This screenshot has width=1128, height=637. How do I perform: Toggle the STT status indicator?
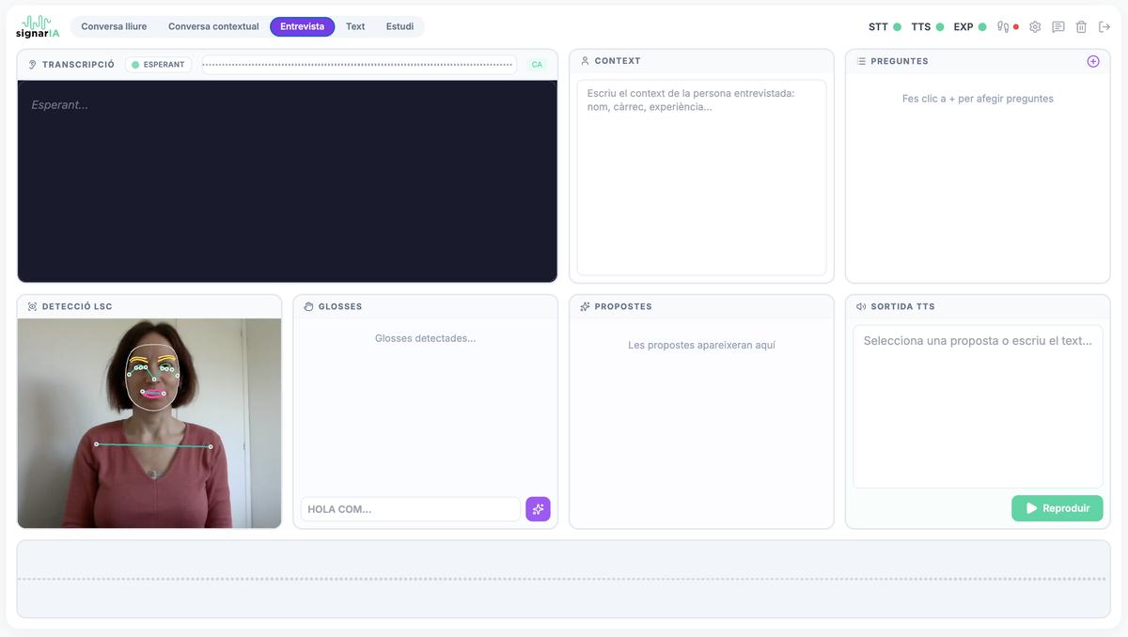click(885, 27)
